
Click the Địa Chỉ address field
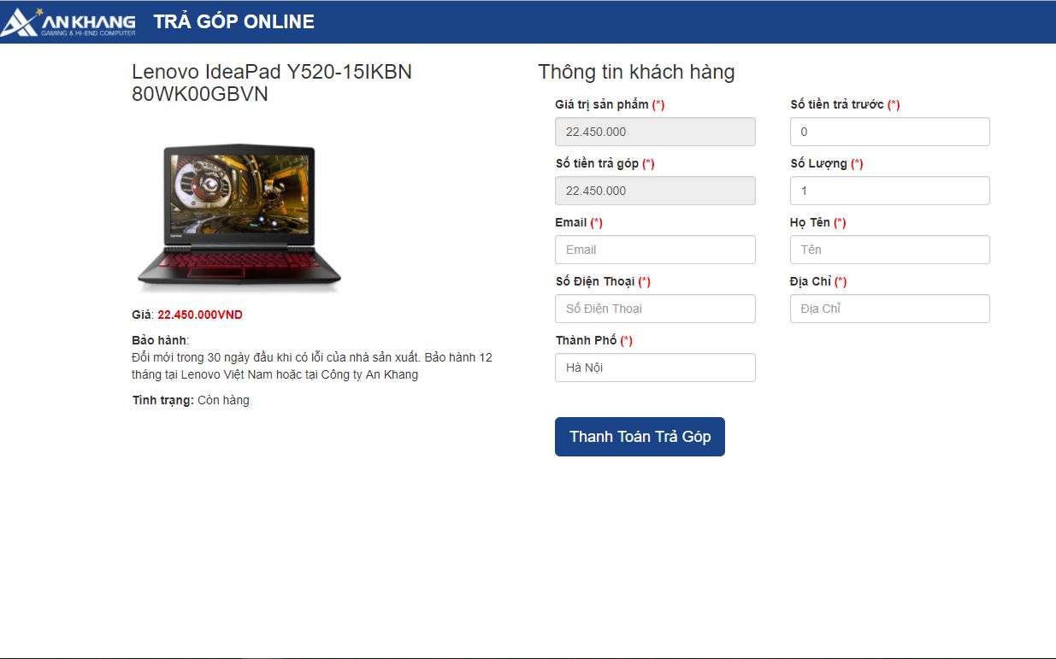pos(889,309)
